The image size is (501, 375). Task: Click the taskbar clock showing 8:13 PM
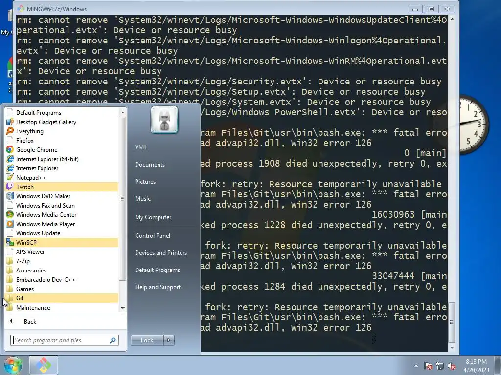coord(476,366)
